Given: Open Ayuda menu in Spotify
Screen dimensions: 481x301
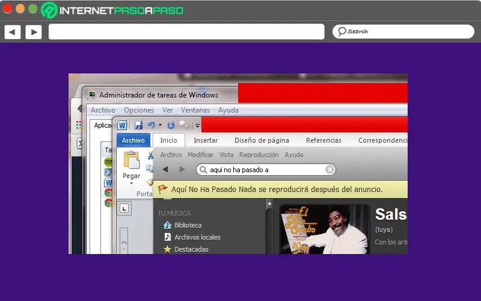Looking at the screenshot, I should click(x=293, y=155).
